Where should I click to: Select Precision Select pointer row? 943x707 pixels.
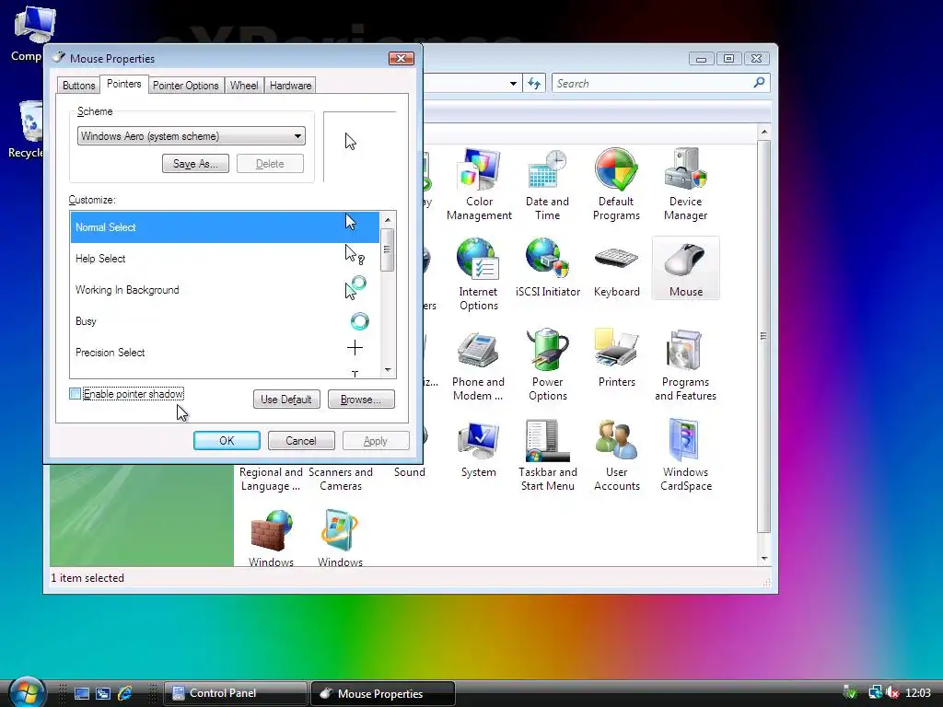pyautogui.click(x=225, y=353)
